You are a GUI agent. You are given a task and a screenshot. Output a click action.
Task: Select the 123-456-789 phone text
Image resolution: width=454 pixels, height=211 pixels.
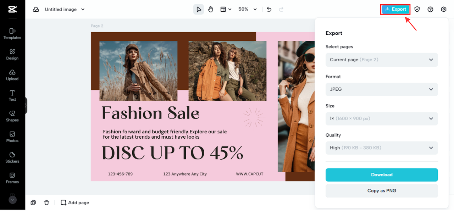click(120, 174)
